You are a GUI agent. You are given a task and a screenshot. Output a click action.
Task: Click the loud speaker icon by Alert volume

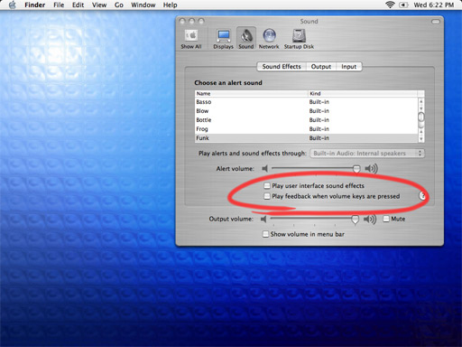(x=371, y=168)
